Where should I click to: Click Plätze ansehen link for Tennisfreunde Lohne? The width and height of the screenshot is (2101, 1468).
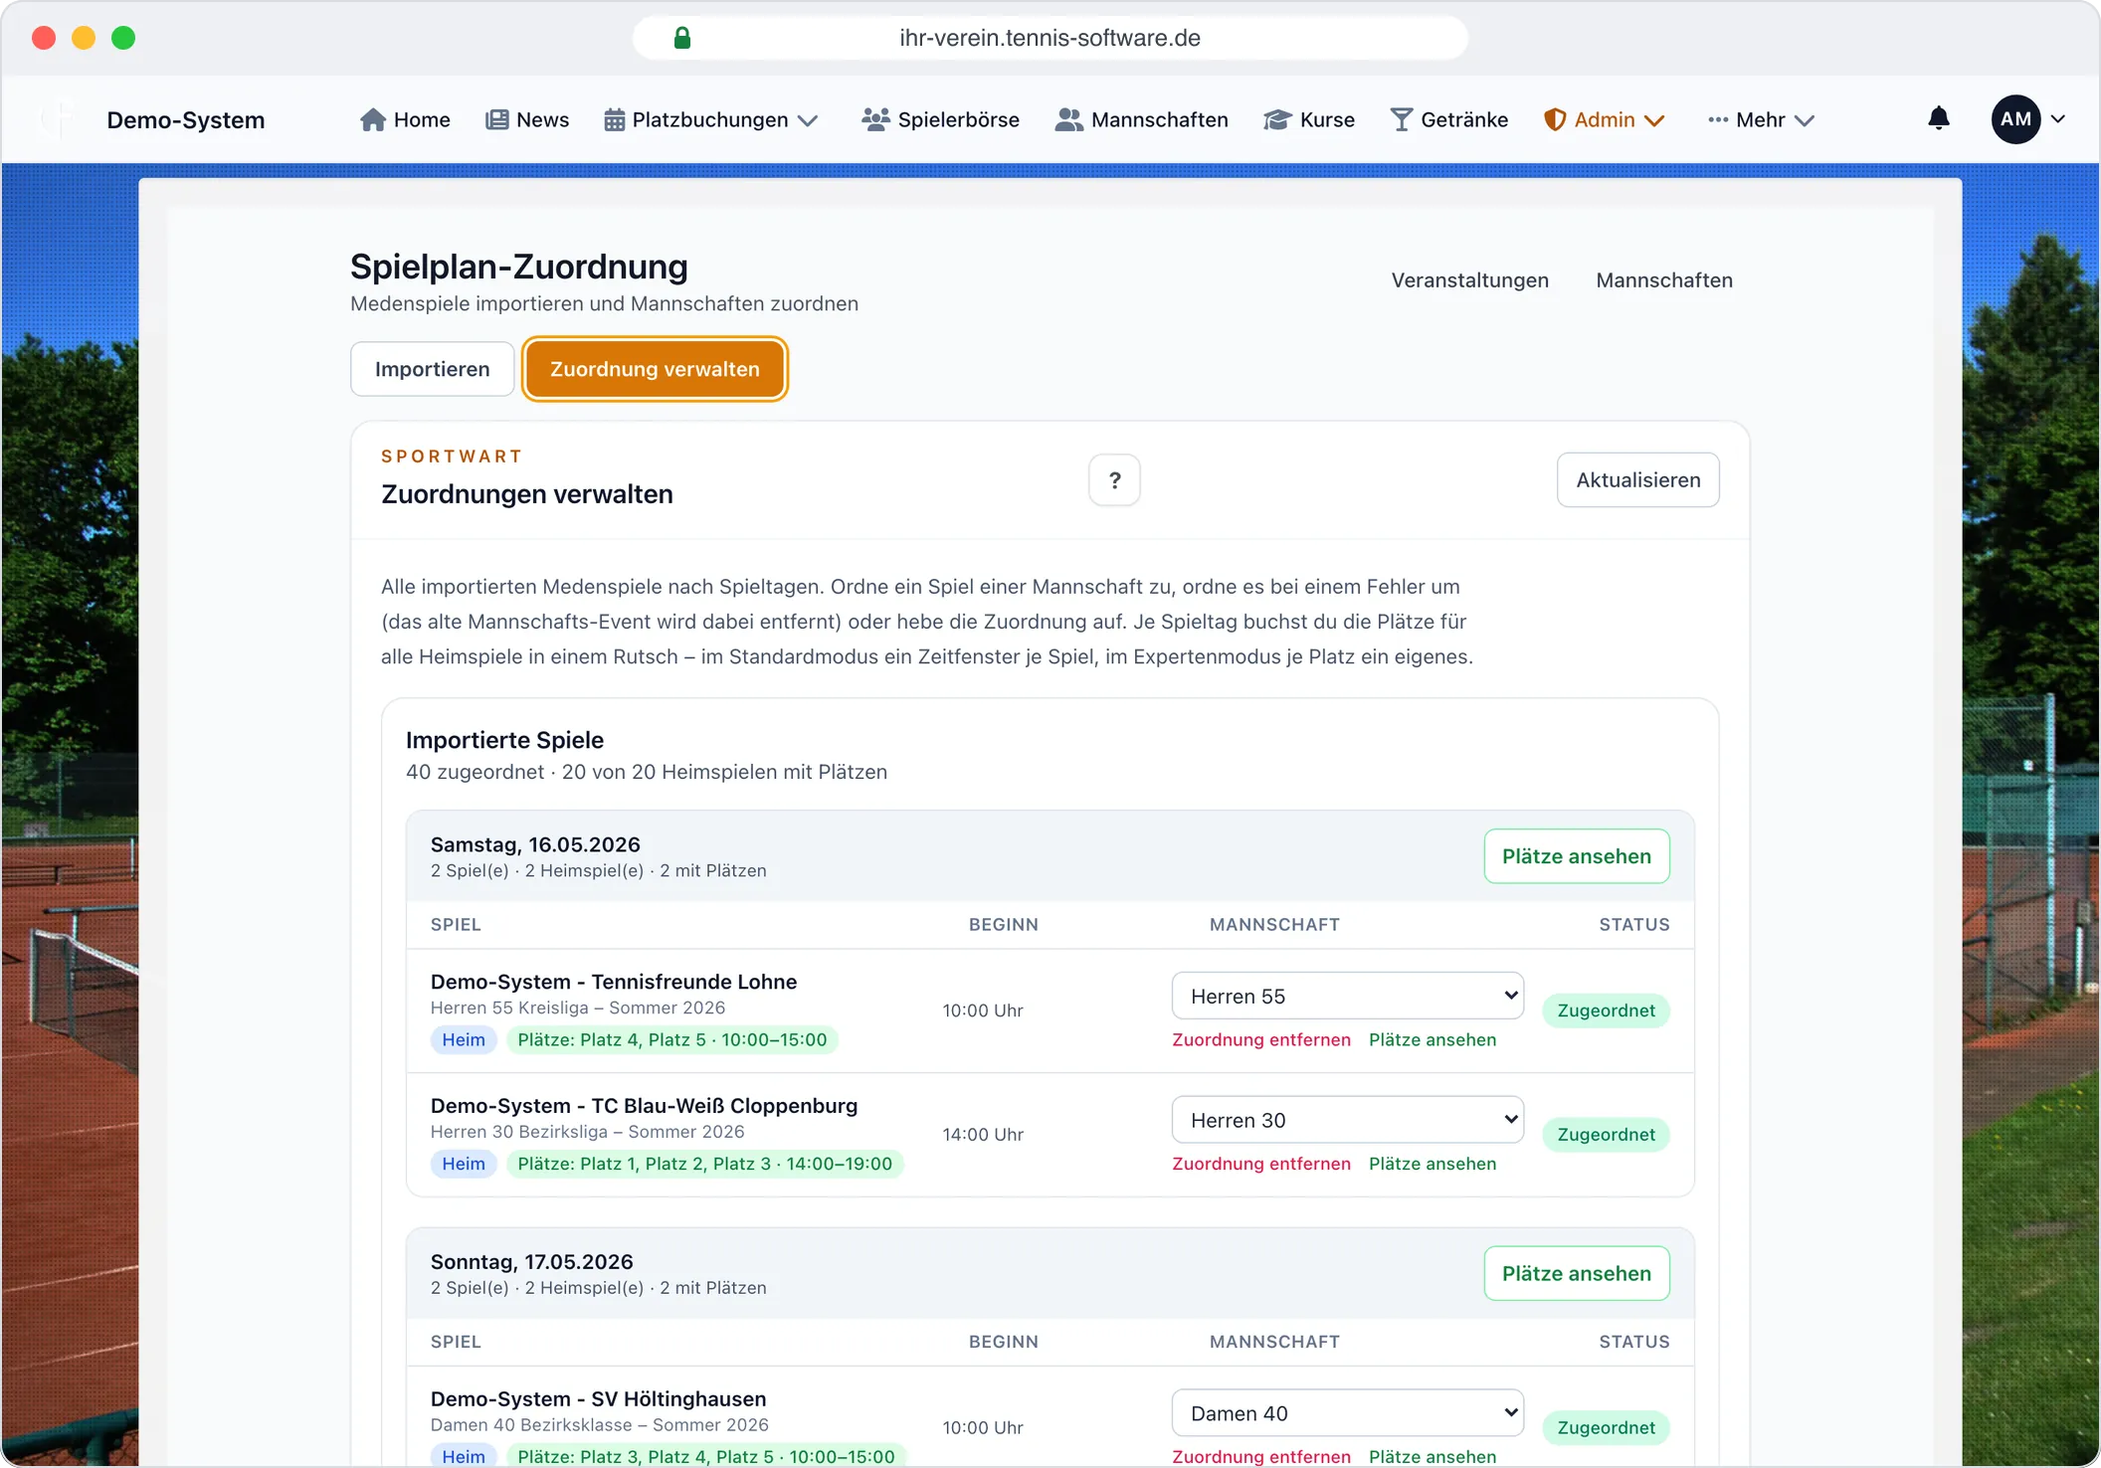pos(1432,1040)
